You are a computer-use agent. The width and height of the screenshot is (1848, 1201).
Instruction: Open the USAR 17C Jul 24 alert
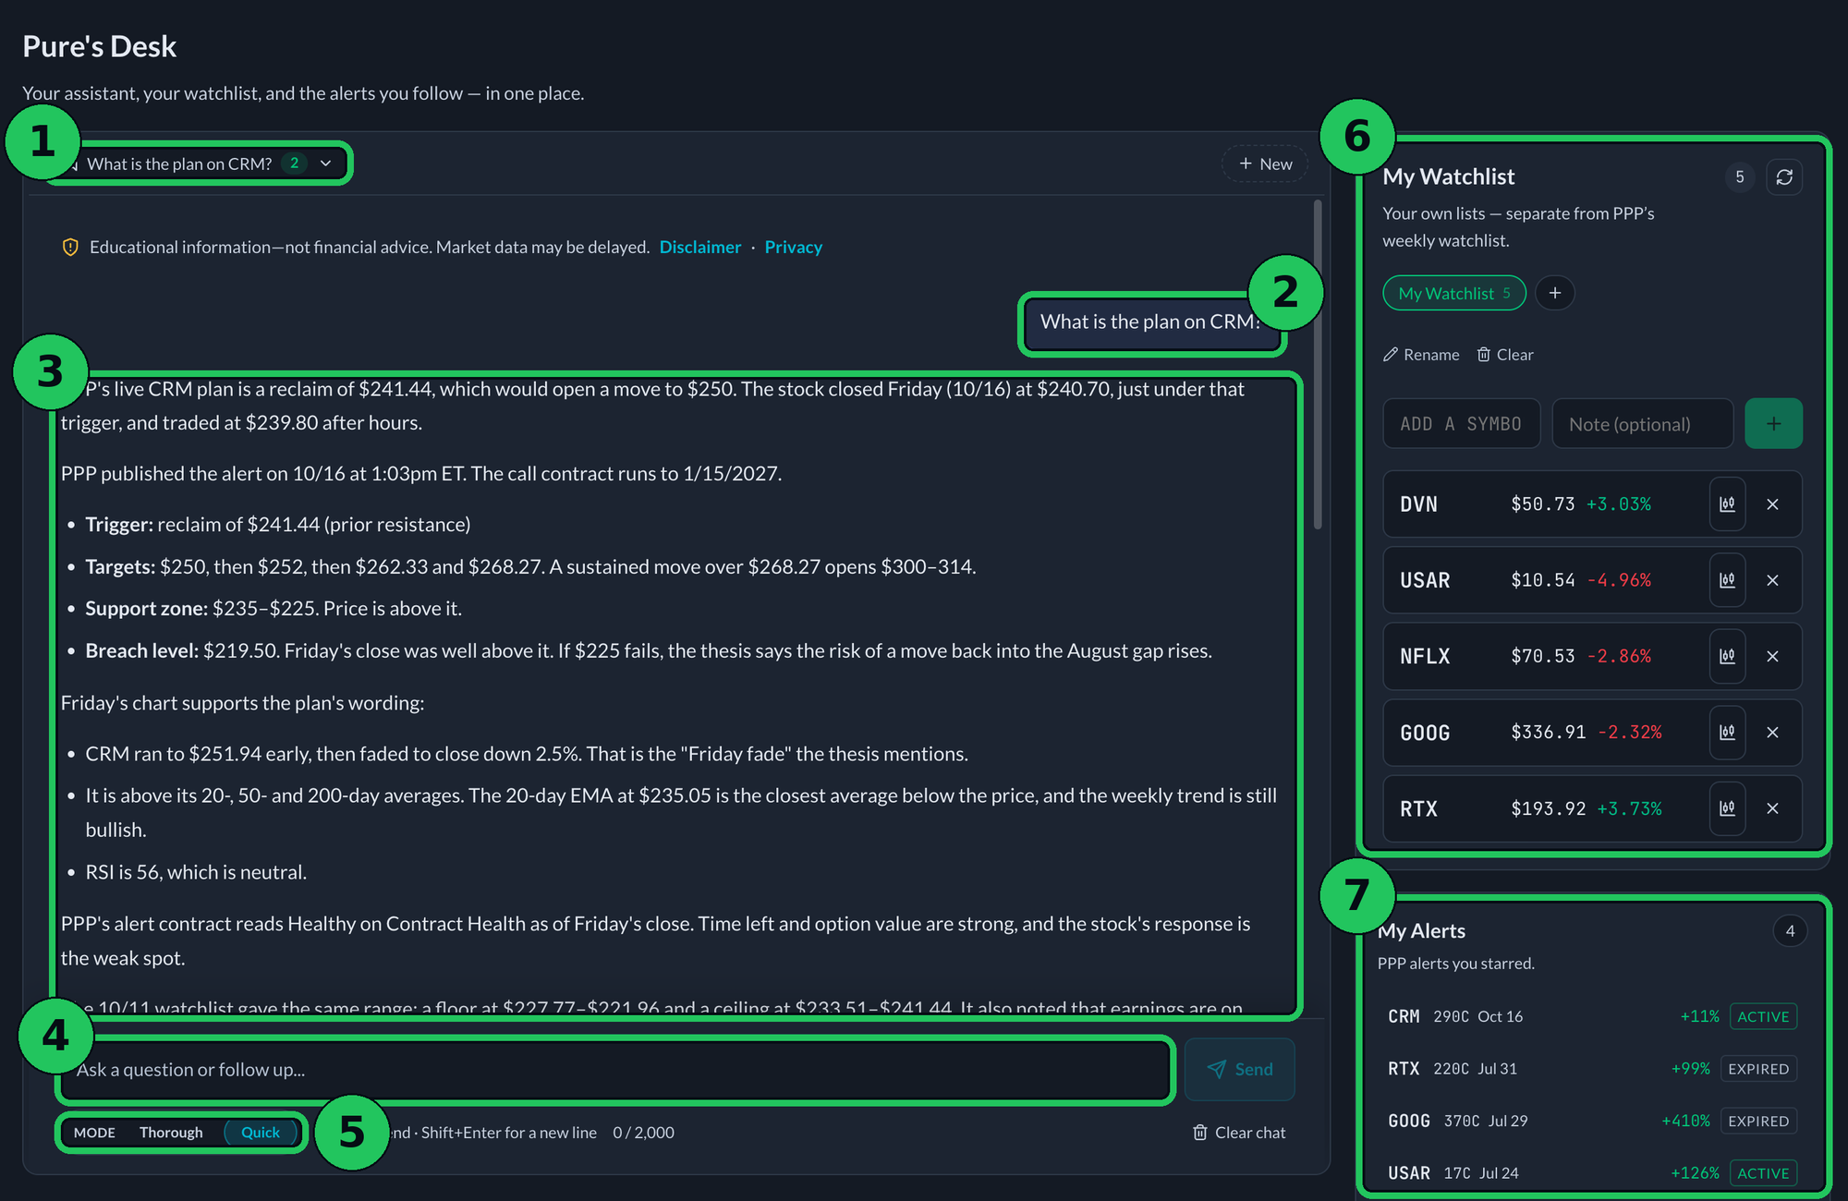[1592, 1173]
